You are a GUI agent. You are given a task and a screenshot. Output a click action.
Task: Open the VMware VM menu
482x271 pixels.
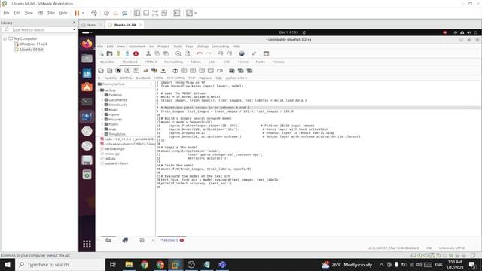40,13
